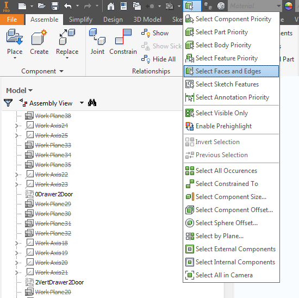Click Select All Occurences
The height and width of the screenshot is (298, 299).
[231, 171]
